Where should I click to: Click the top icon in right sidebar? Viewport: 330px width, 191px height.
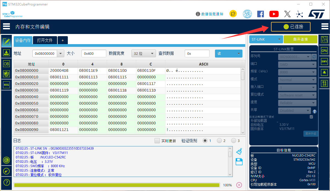tap(324, 39)
